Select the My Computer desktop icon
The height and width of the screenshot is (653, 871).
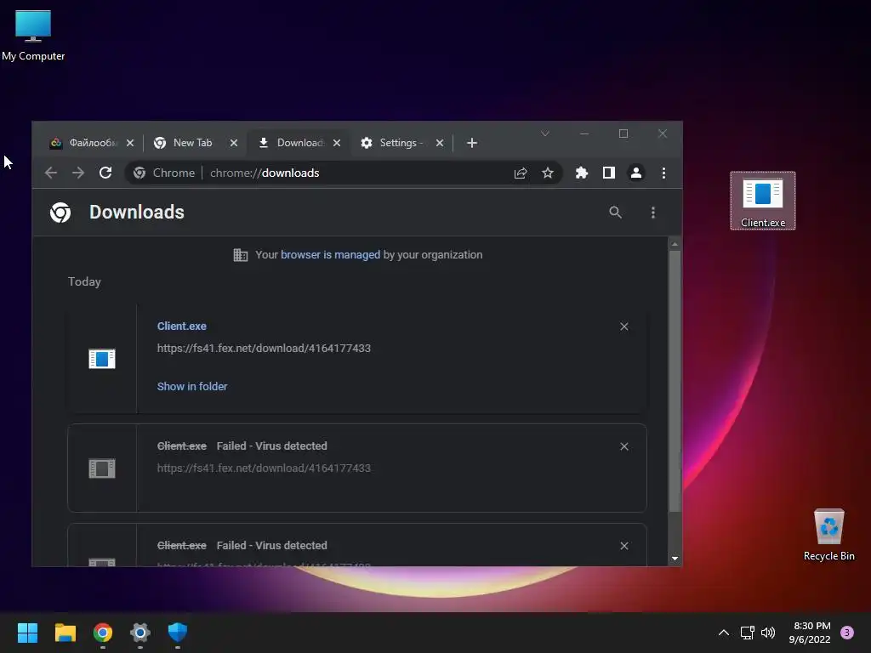click(33, 36)
